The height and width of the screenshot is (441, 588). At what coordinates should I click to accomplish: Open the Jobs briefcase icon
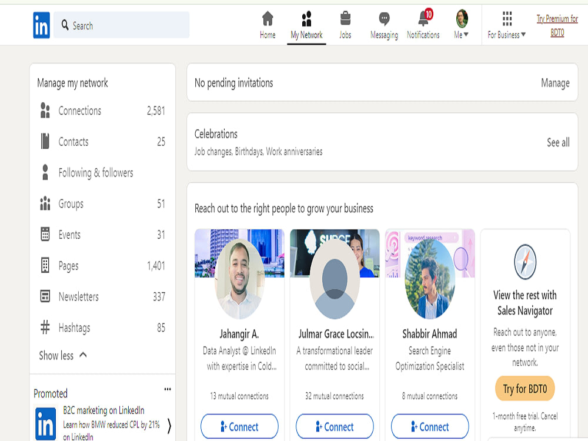(345, 18)
